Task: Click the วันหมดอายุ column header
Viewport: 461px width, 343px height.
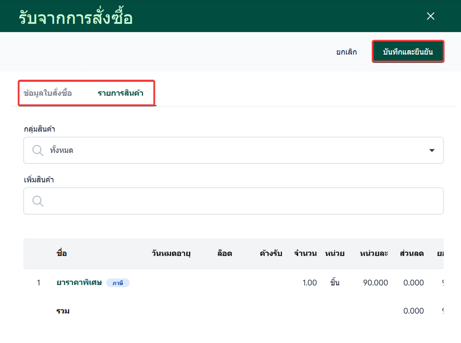Action: pyautogui.click(x=171, y=253)
